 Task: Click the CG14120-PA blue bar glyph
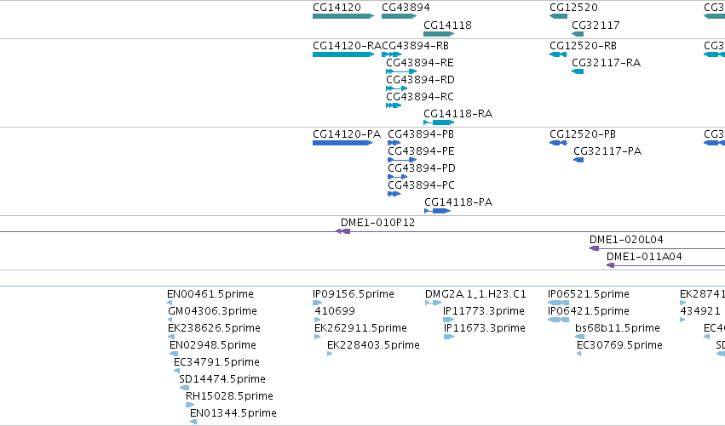click(342, 143)
